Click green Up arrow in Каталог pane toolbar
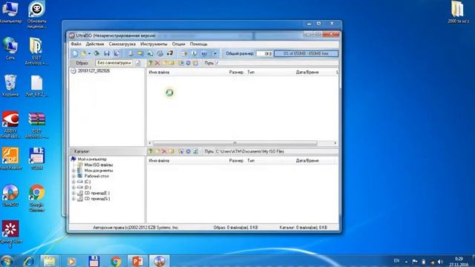Image resolution: width=475 pixels, height=267 pixels. coord(150,151)
